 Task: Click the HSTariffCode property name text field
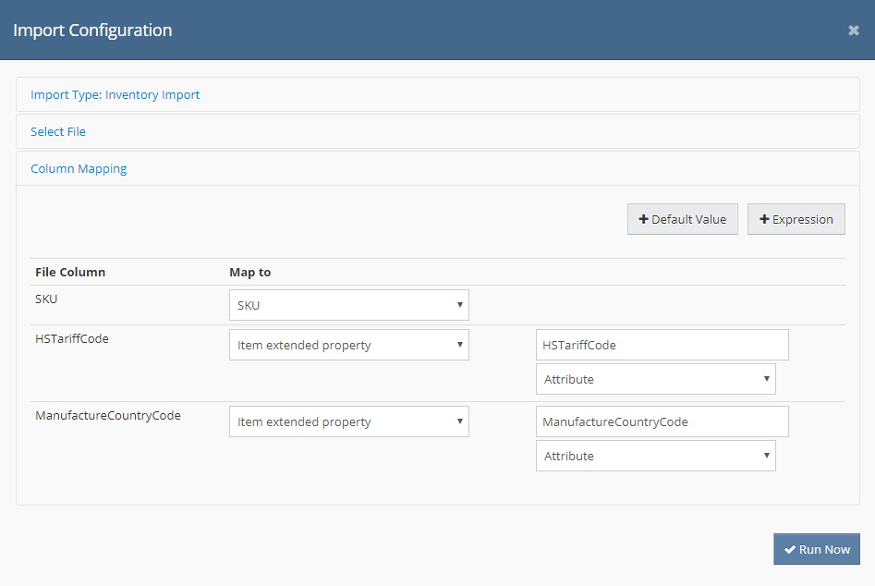click(662, 345)
